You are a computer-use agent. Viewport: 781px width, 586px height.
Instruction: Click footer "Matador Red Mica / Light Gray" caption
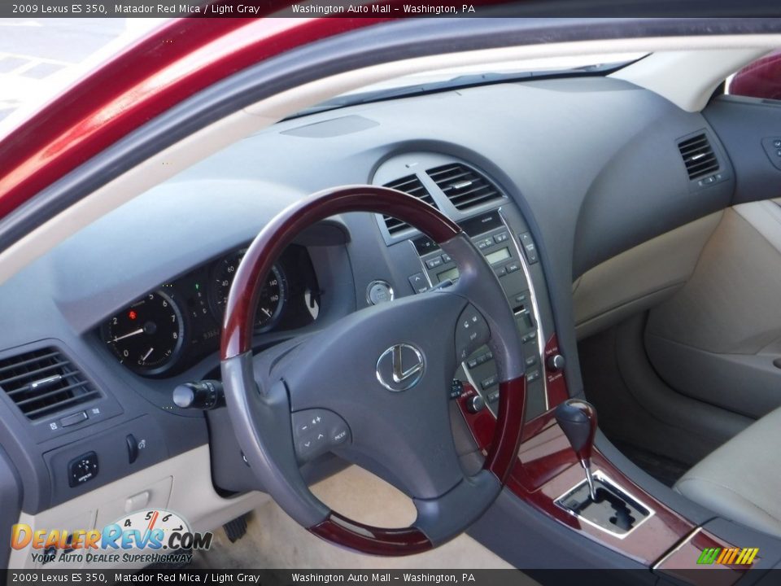point(186,578)
